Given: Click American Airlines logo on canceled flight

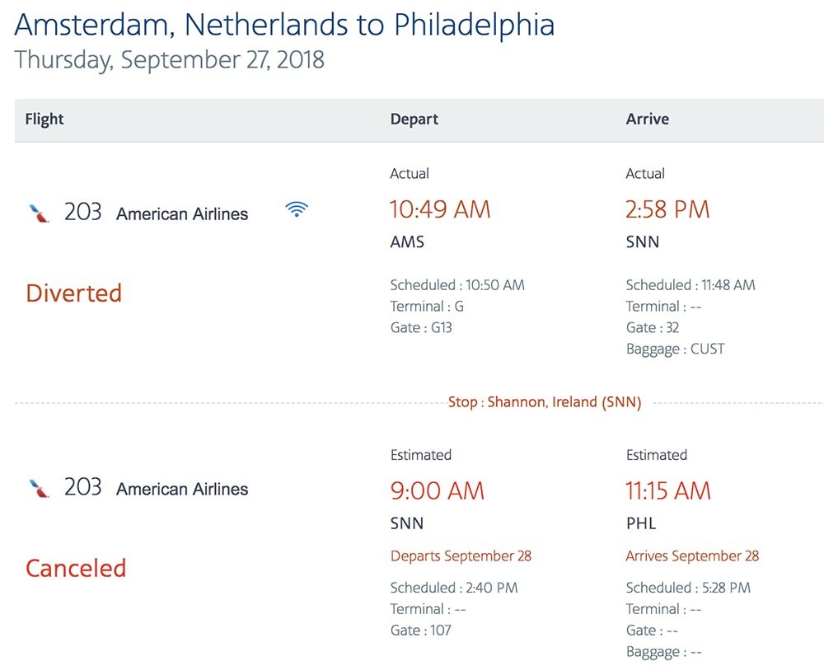Looking at the screenshot, I should [39, 488].
